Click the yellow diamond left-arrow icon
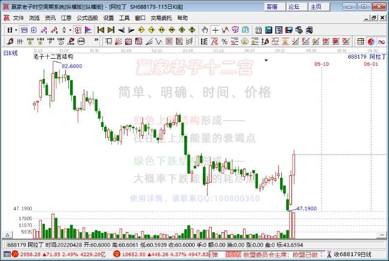 pos(141,30)
